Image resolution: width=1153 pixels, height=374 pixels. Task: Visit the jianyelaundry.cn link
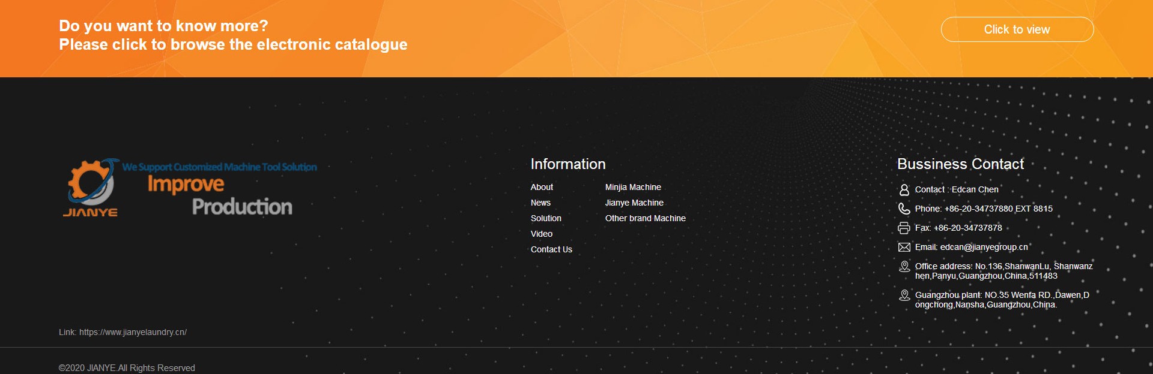pos(133,332)
